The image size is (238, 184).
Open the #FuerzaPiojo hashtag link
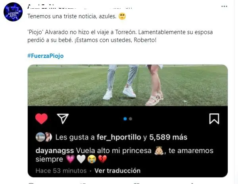[46, 56]
